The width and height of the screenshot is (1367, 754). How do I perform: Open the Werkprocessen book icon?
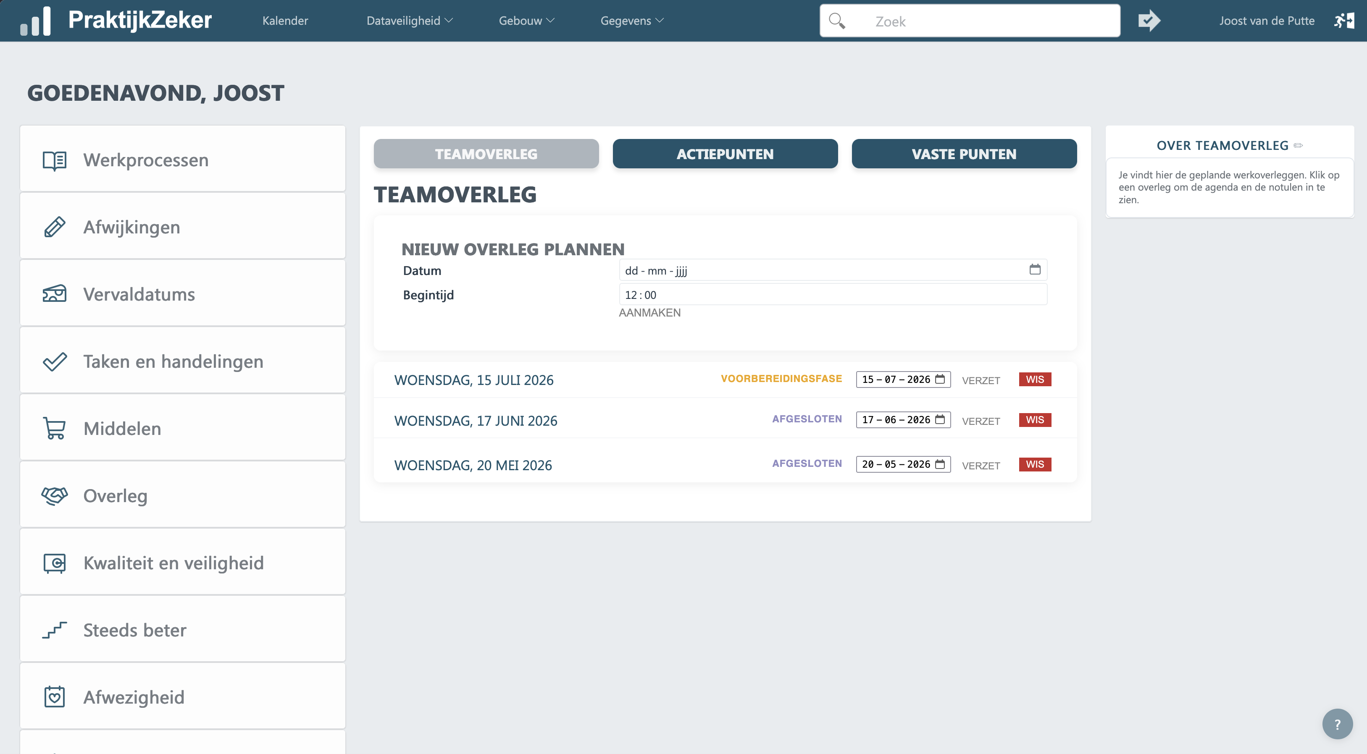[x=55, y=160]
